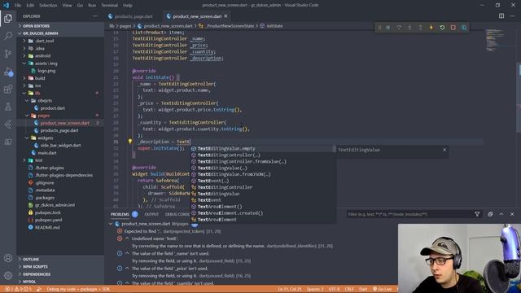Collapse all problems in panel
This screenshot has width=521, height=293.
tap(490, 214)
